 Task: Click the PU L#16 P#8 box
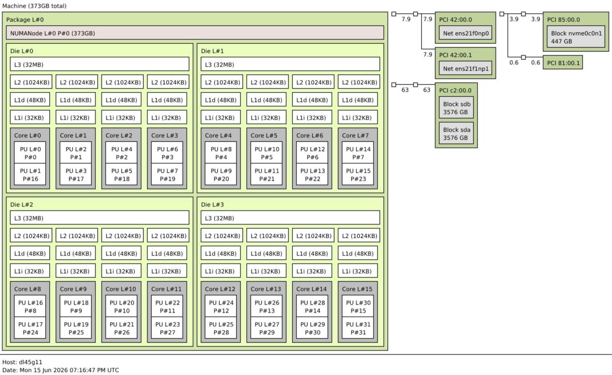click(30, 306)
